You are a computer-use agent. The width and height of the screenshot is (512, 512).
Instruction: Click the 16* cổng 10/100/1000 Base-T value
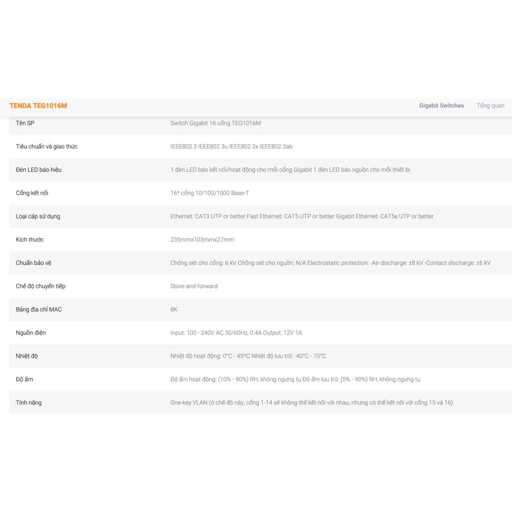[x=209, y=193]
